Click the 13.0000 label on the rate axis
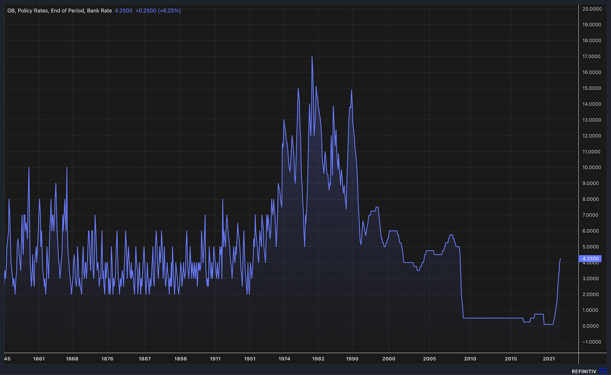Viewport: 611px width, 375px height. pyautogui.click(x=592, y=120)
